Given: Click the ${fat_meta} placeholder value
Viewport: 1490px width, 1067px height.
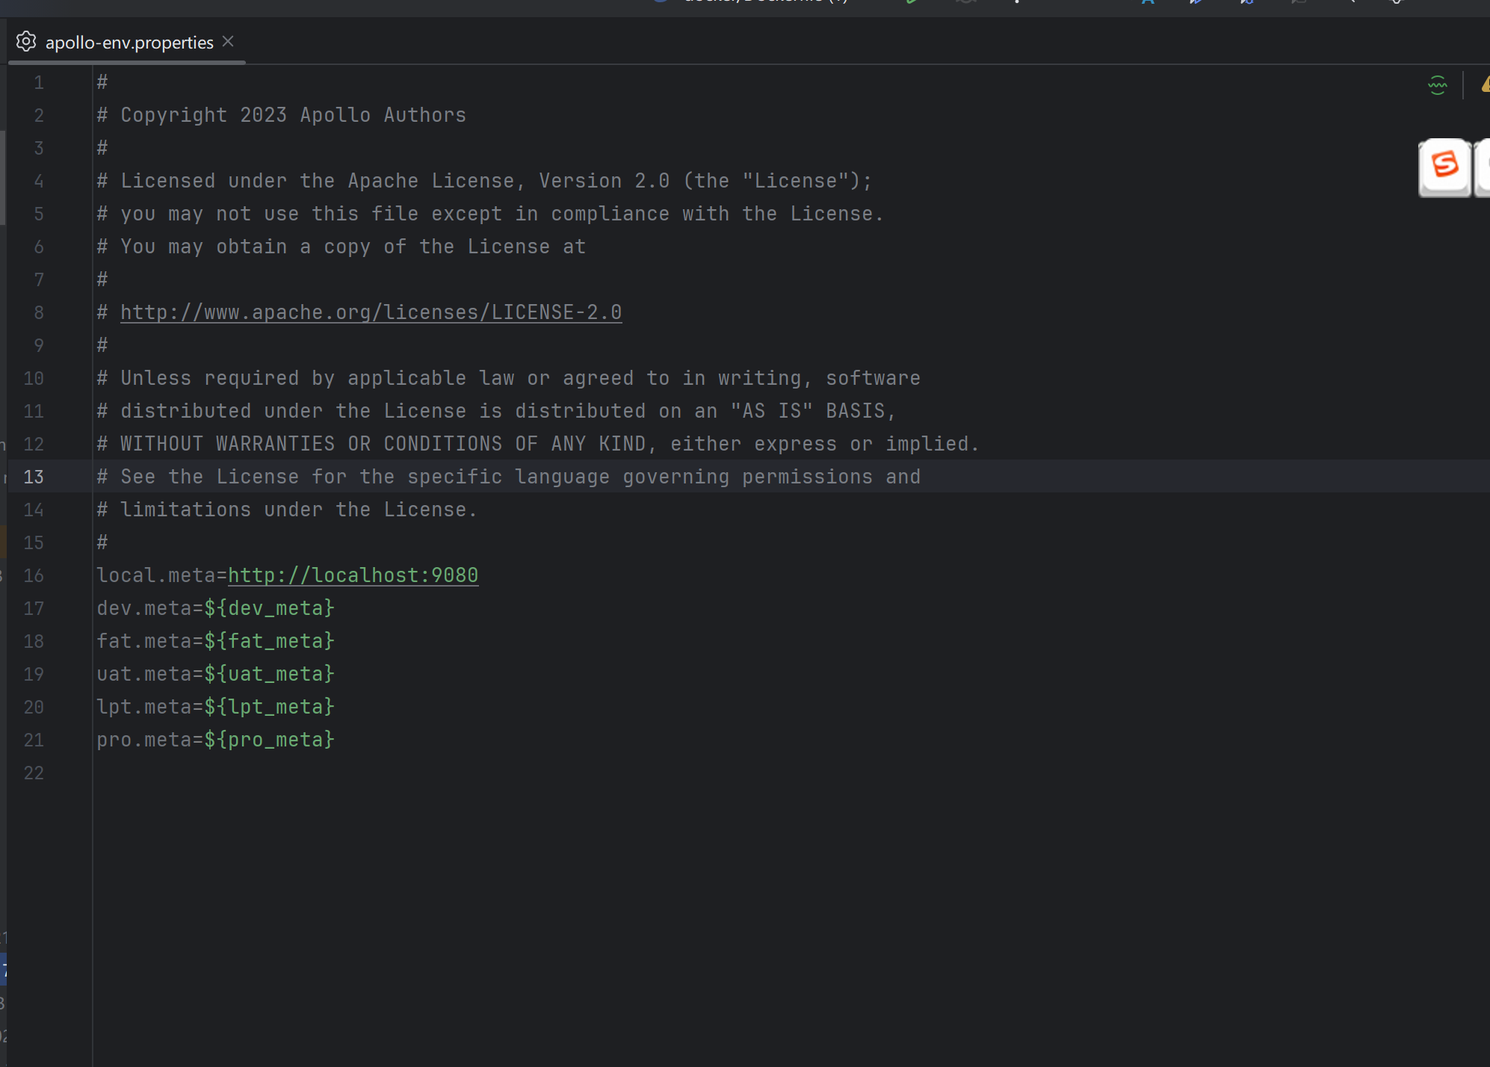Looking at the screenshot, I should [270, 641].
